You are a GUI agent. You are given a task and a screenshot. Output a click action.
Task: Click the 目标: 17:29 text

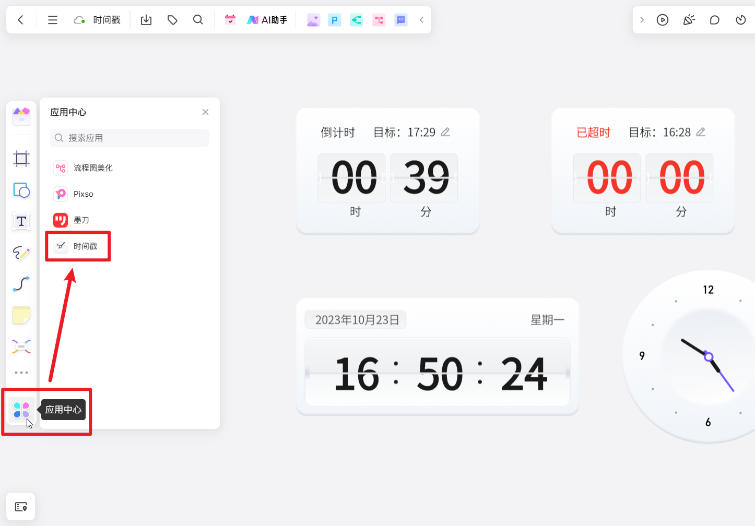click(x=404, y=133)
